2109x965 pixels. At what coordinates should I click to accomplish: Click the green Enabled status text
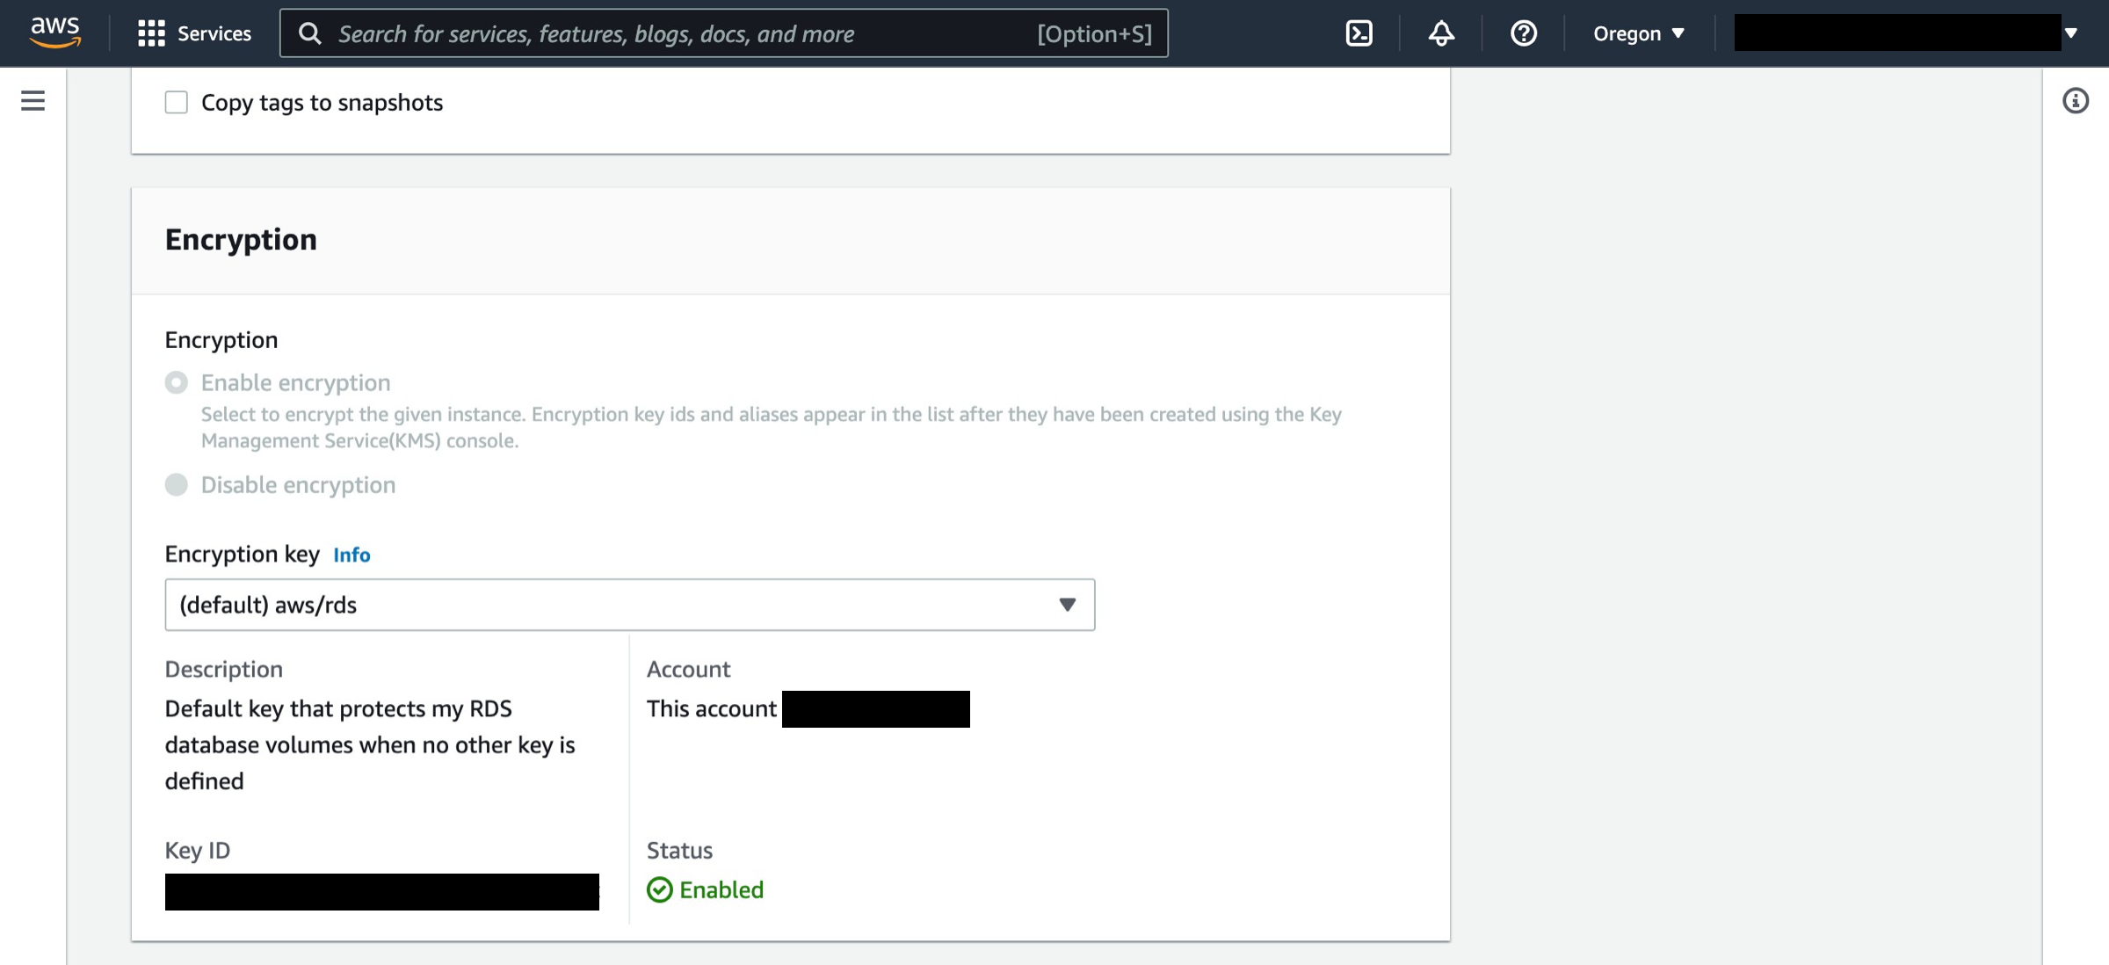tap(721, 889)
